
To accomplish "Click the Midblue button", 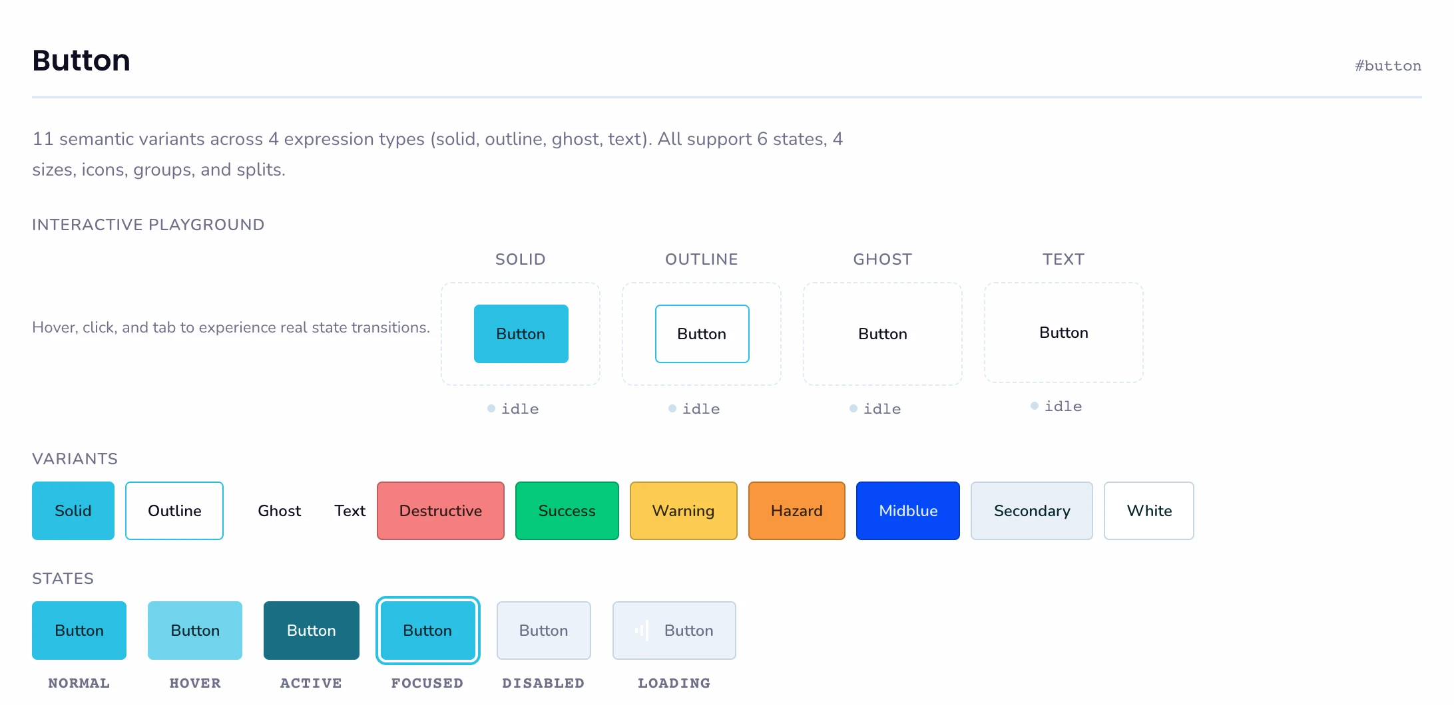I will coord(908,511).
